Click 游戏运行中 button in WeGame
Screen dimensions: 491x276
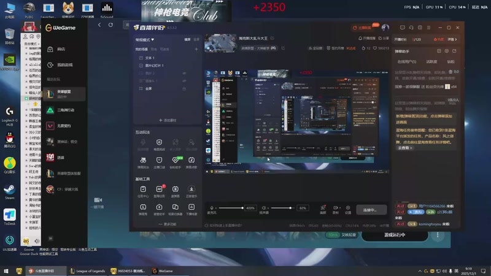coord(395,235)
